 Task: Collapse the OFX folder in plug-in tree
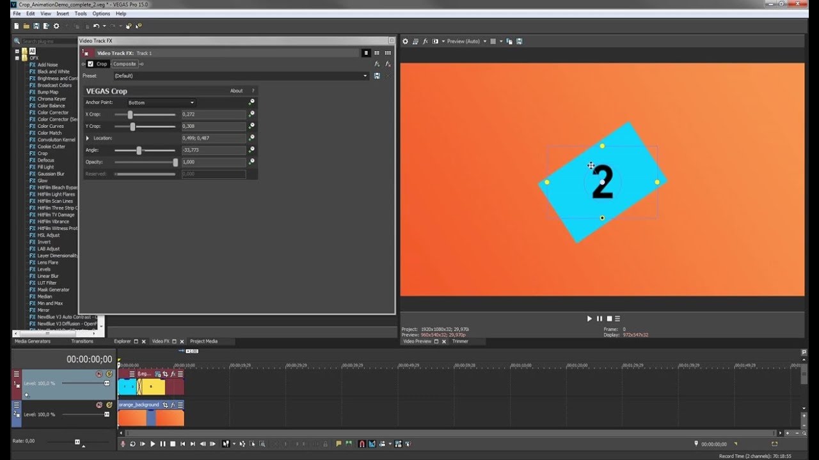(18, 58)
